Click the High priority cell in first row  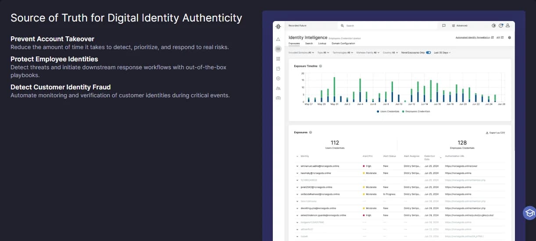[x=368, y=167]
